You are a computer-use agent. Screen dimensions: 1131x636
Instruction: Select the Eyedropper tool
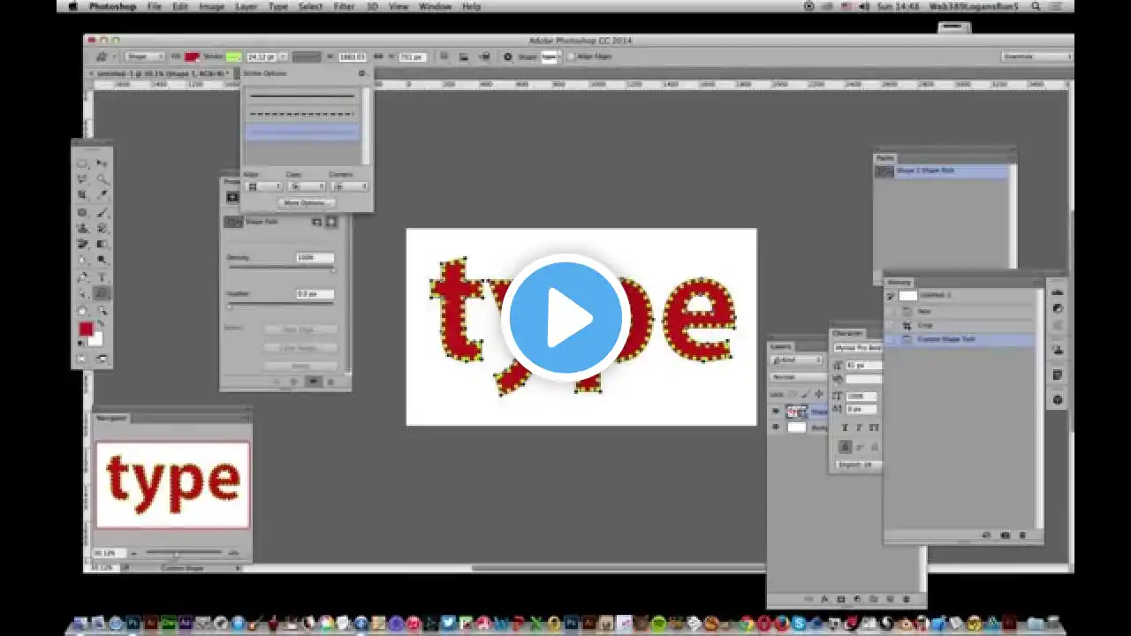pyautogui.click(x=102, y=195)
